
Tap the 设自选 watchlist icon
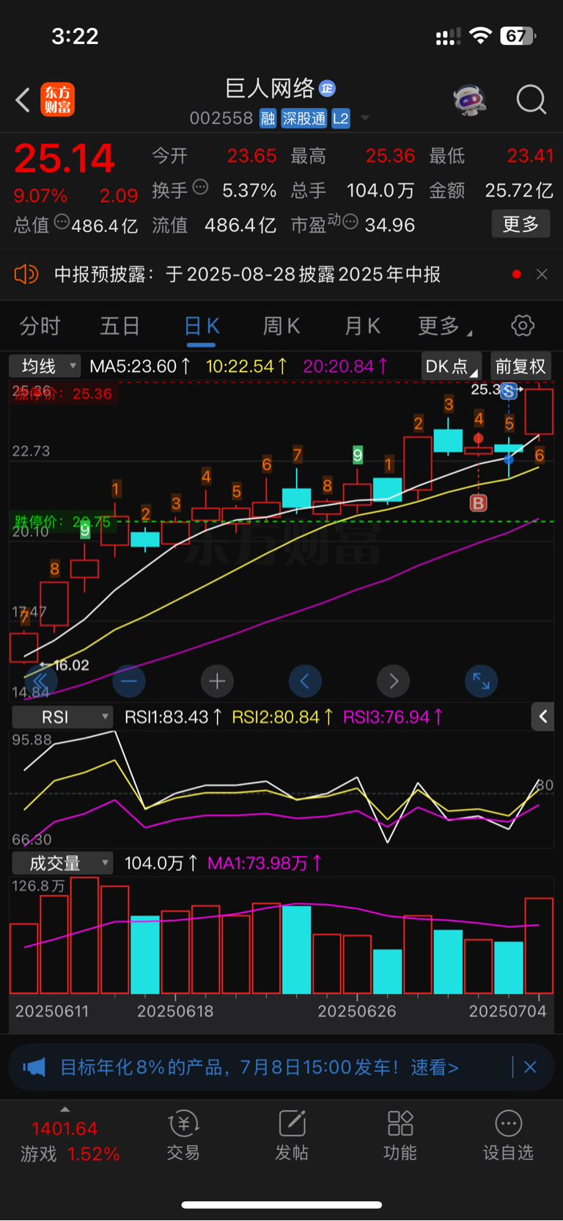point(508,1135)
